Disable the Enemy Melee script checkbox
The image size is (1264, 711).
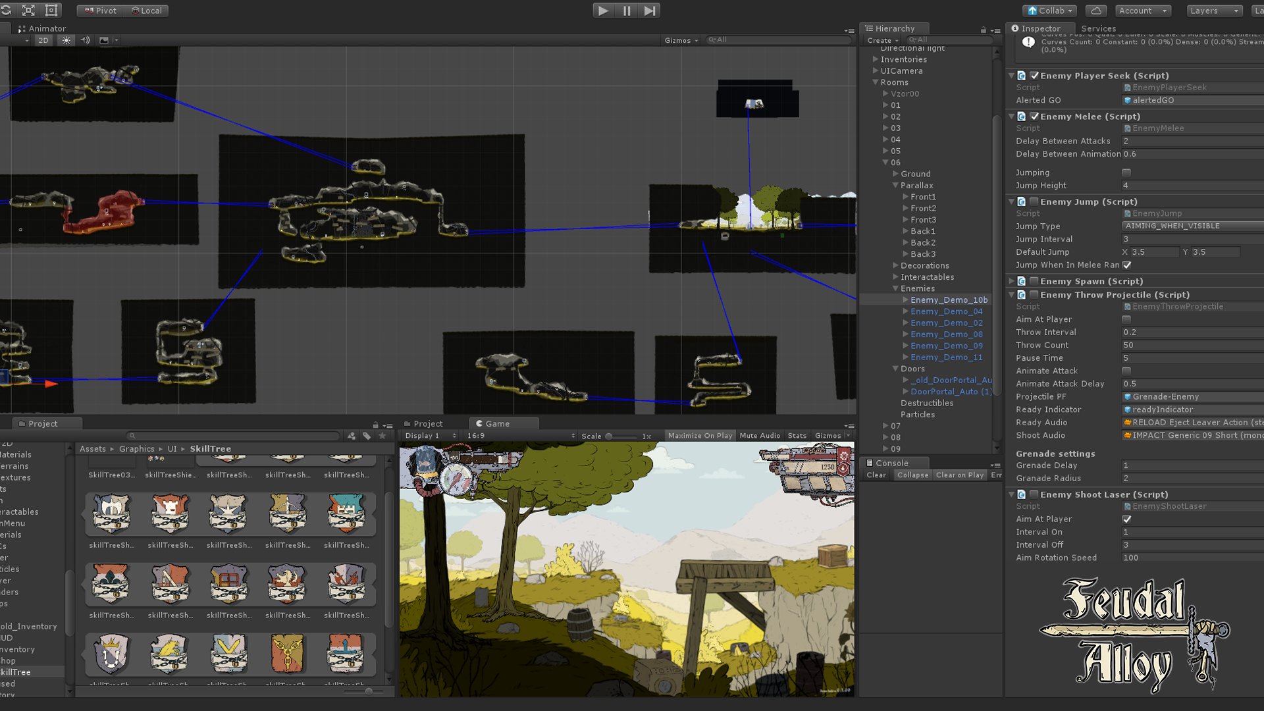pos(1034,117)
